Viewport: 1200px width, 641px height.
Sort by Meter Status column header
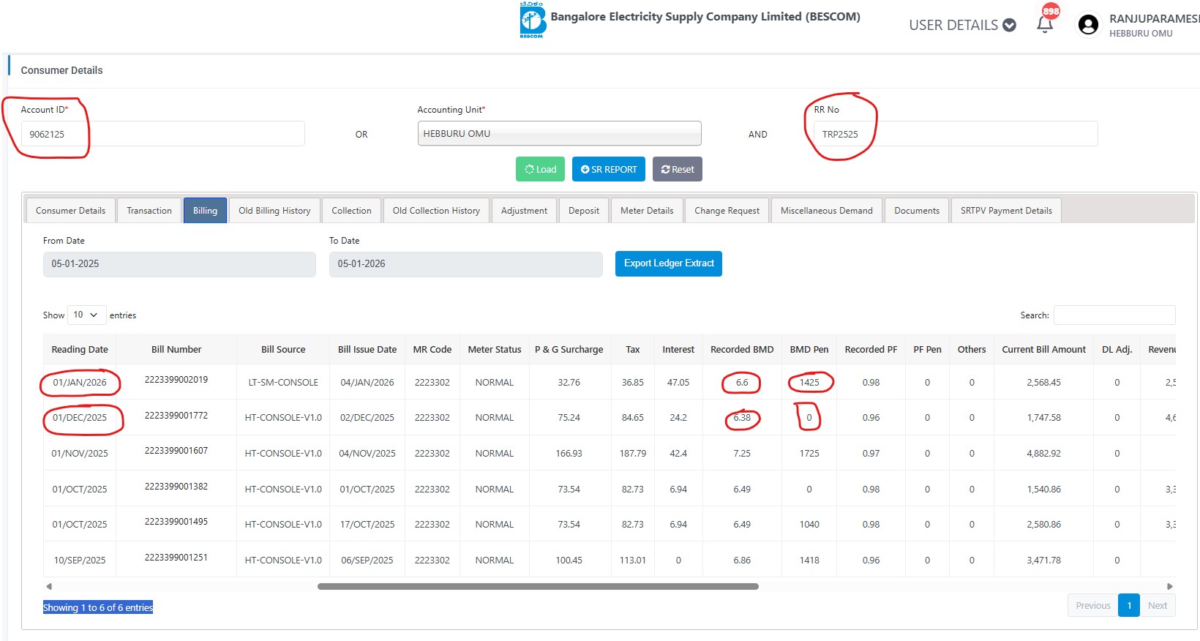[x=495, y=350]
